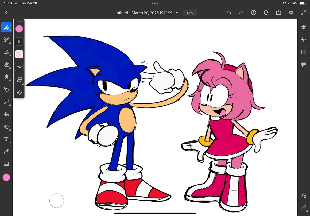Select the Shapes tool

pos(6,127)
